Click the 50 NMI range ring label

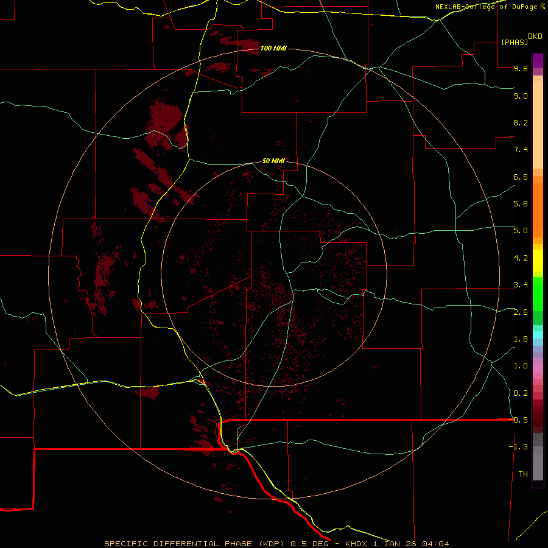click(273, 161)
